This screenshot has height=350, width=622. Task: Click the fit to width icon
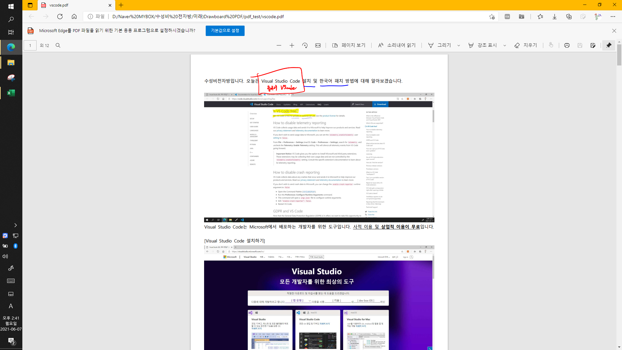pos(318,45)
